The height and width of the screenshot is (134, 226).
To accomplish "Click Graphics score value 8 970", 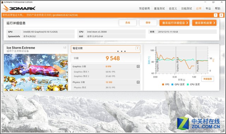I will coord(108,67).
